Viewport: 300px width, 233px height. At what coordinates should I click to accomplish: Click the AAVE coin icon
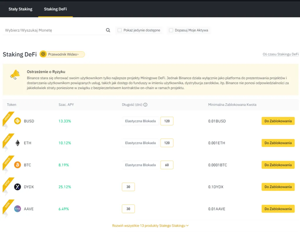click(x=17, y=209)
